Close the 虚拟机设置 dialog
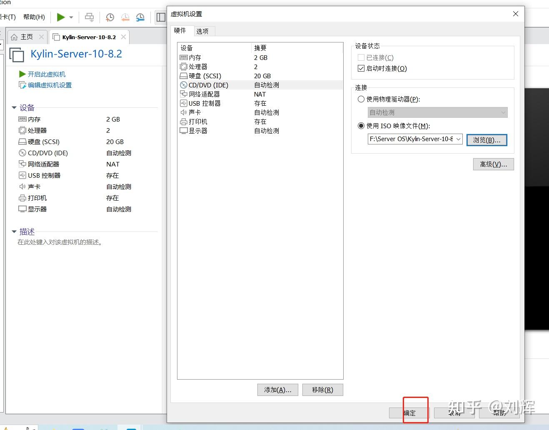 516,14
